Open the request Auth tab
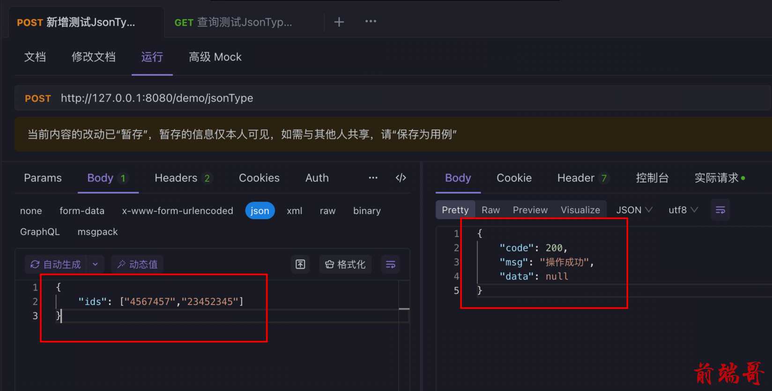The image size is (772, 391). (x=317, y=178)
